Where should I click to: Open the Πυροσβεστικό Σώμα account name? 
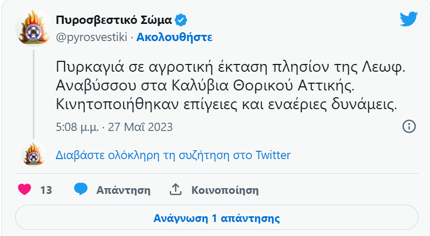(114, 20)
